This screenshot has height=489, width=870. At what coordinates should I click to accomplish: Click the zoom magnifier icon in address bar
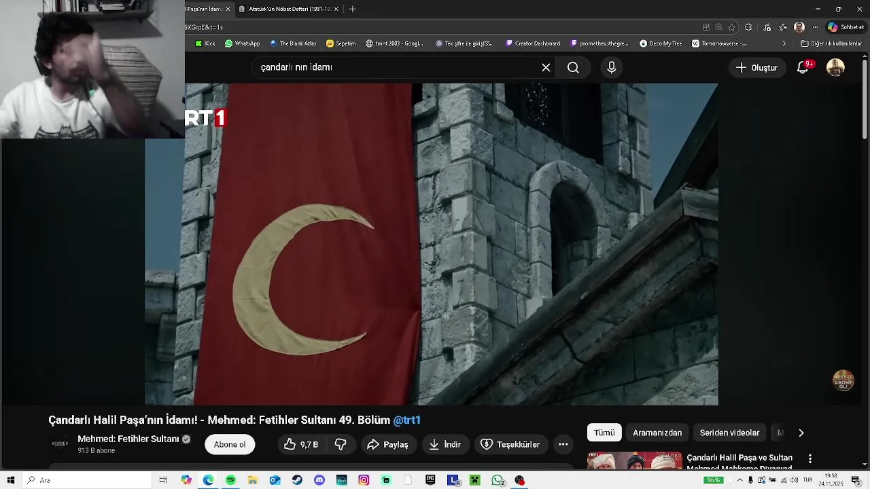[719, 27]
